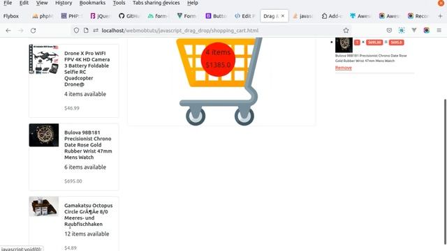
Task: Click the '4 items available' text
Action: 85,94
